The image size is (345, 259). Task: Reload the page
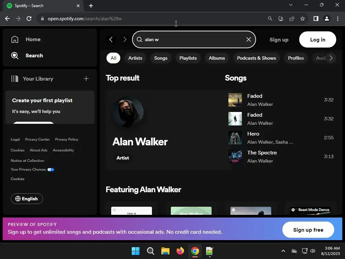pyautogui.click(x=29, y=19)
